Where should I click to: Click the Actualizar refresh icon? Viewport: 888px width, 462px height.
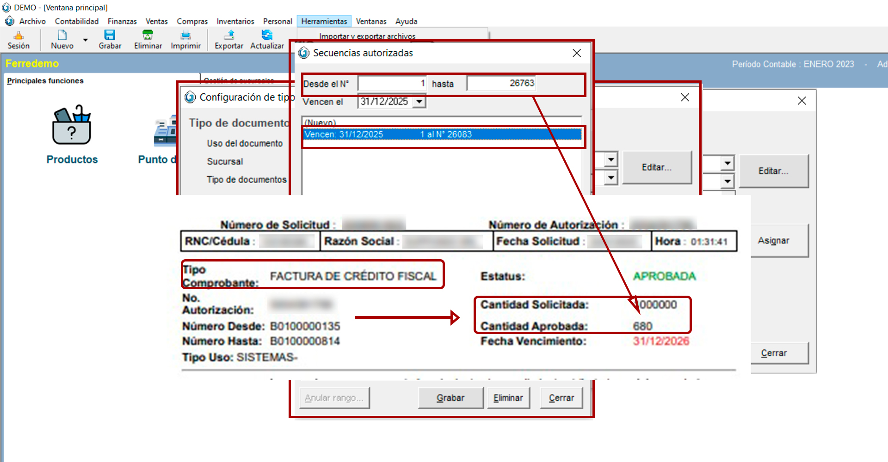tap(267, 36)
